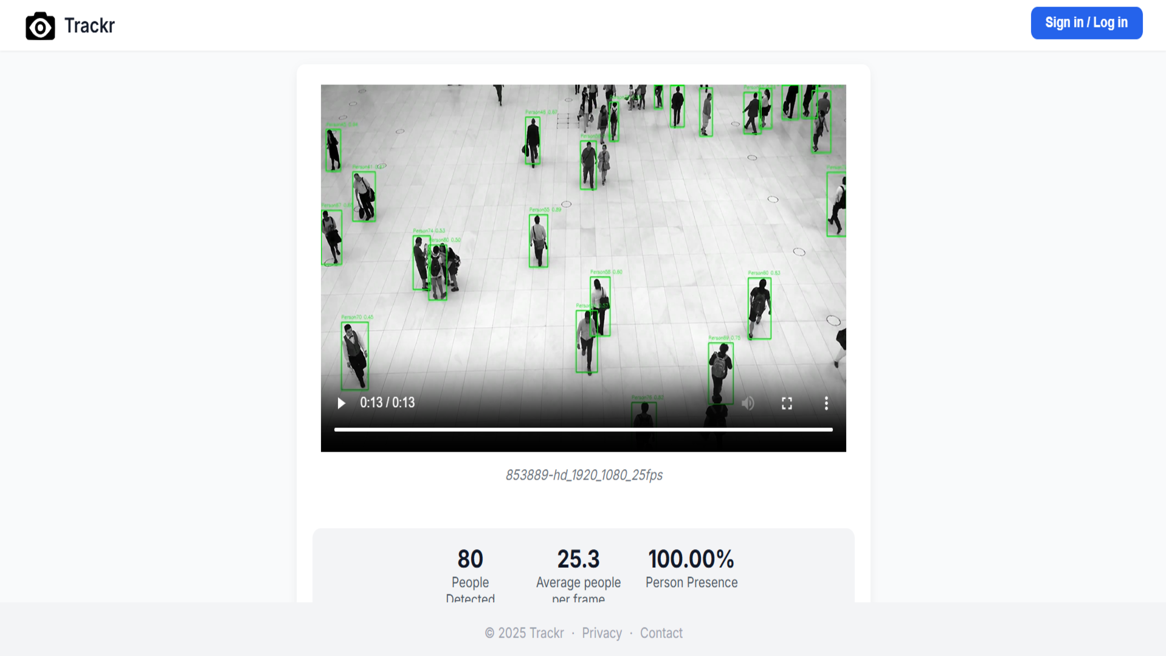Screen dimensions: 1166x656
Task: Open the Privacy link in footer
Action: point(601,633)
